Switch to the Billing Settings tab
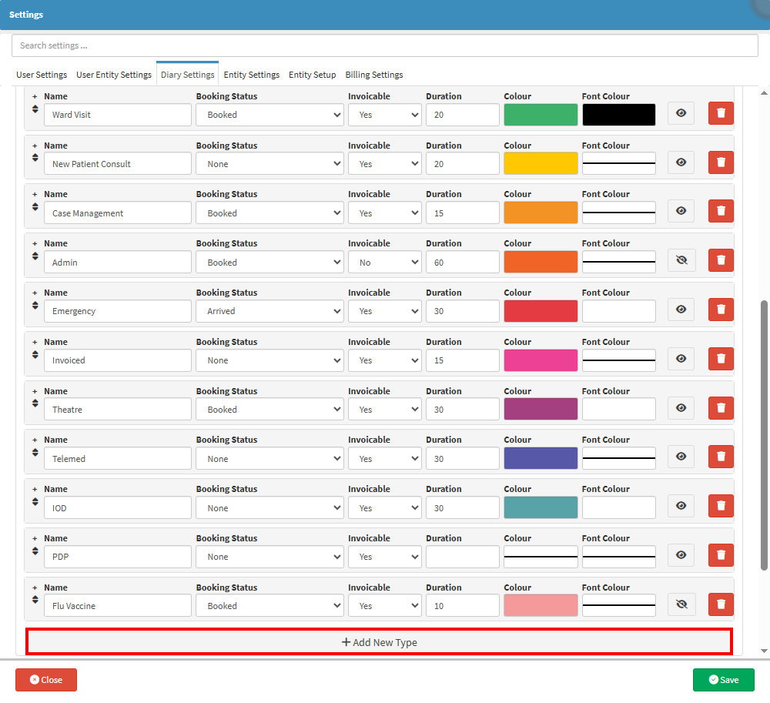Viewport: 770px width, 703px height. [x=374, y=75]
